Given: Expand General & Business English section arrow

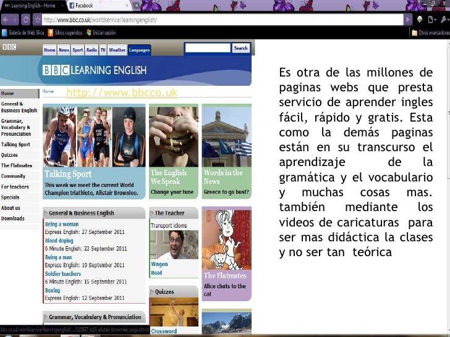Looking at the screenshot, I should click(x=46, y=213).
